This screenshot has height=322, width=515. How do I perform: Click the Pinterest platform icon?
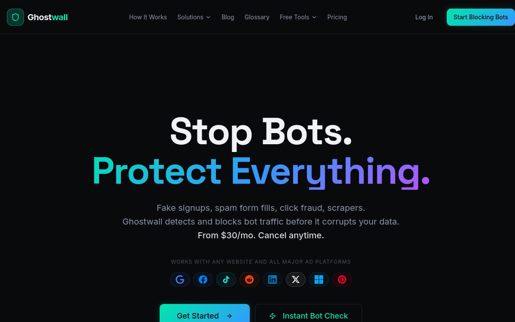[x=342, y=279]
